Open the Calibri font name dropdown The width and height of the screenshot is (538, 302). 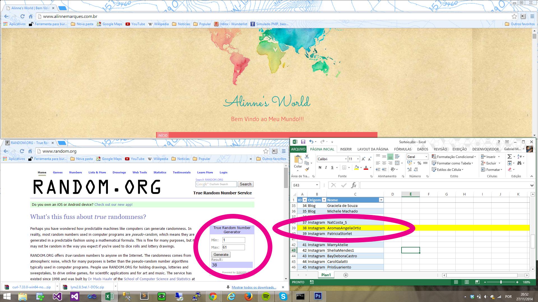346,159
